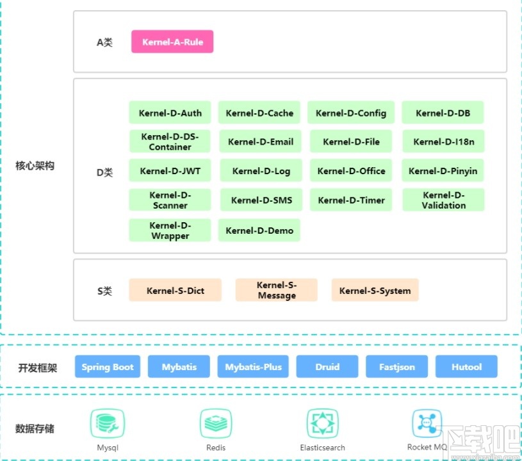Click the Kernel-D-Validation module box
Screen dimensions: 522x461
tap(443, 200)
